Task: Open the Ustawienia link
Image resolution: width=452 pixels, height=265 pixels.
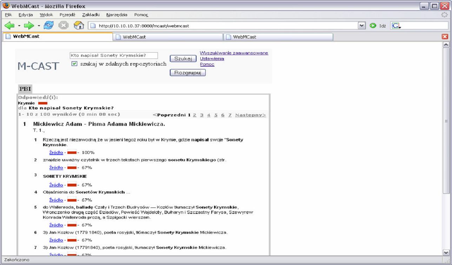Action: (212, 59)
